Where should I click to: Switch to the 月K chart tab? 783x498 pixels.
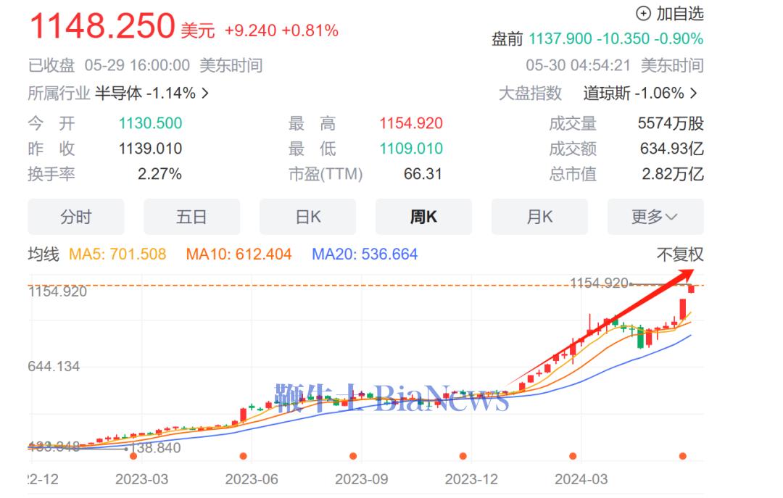coord(539,217)
